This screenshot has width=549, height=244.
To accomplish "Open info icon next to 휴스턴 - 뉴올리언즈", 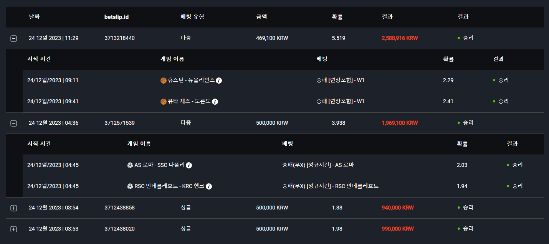I will [219, 81].
